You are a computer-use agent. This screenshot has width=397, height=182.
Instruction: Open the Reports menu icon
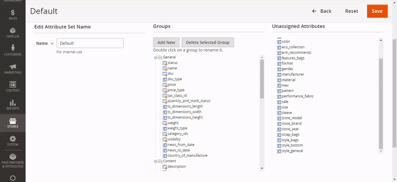point(13,103)
